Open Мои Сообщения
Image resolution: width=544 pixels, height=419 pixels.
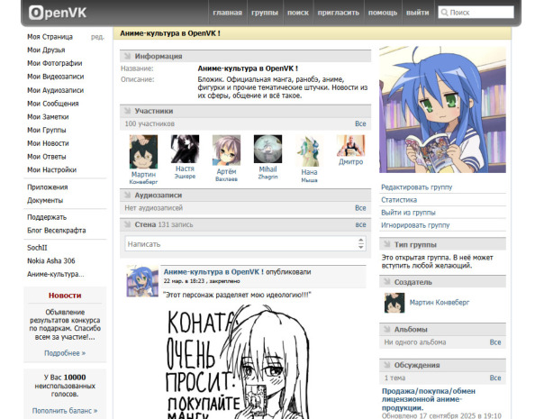53,104
